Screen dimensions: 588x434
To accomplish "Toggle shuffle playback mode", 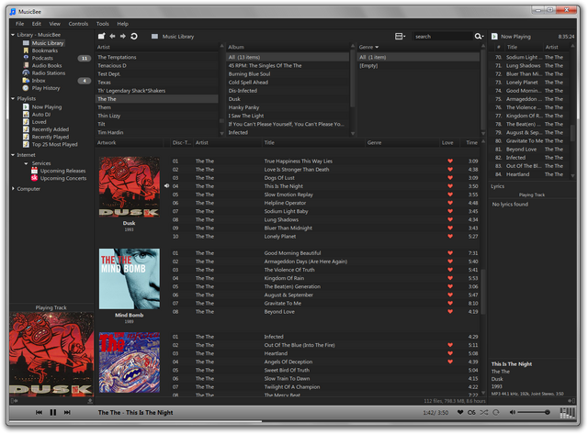I will (484, 412).
